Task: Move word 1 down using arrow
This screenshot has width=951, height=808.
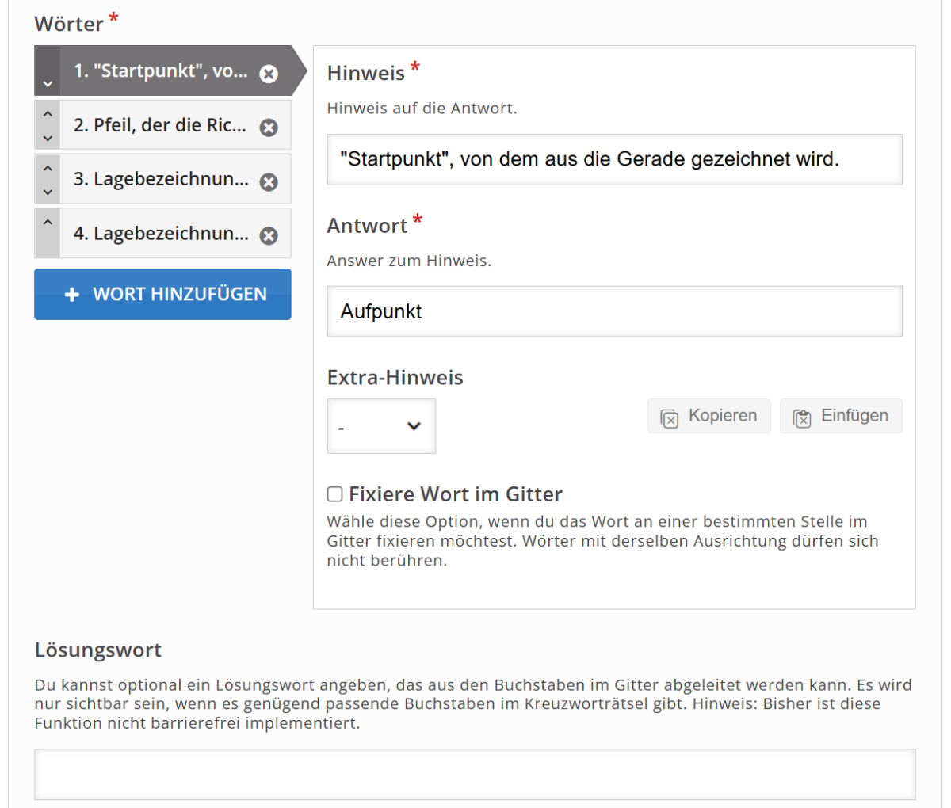Action: 48,83
